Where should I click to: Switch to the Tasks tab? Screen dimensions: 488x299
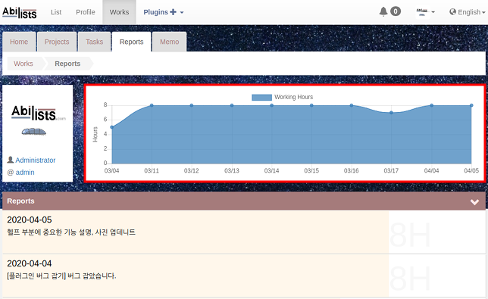[x=94, y=42]
